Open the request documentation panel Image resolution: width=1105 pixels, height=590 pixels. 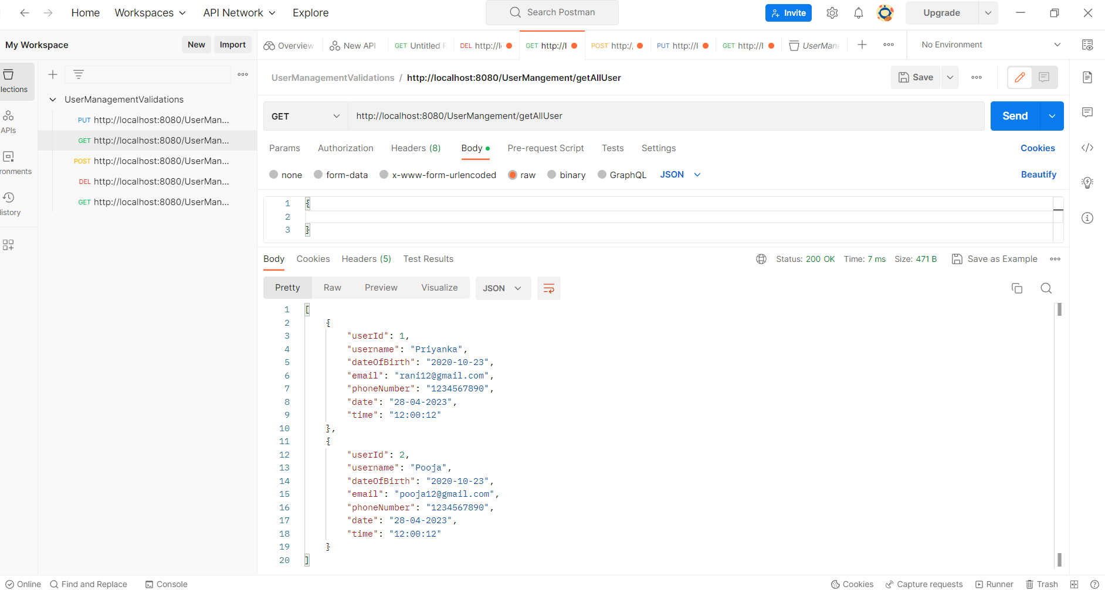pyautogui.click(x=1088, y=77)
